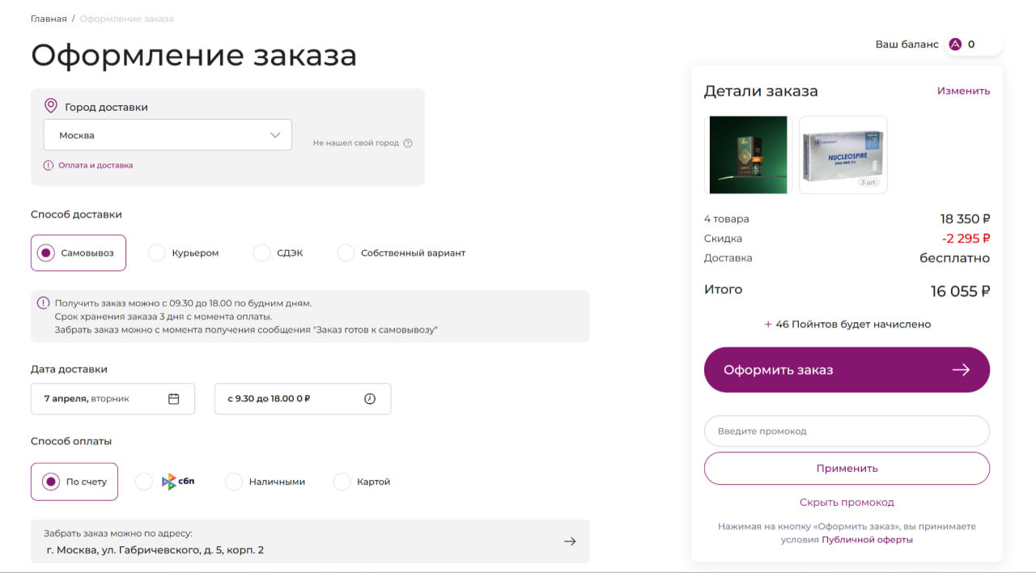
Task: Click the Nucleospire product thumbnail
Action: coord(843,155)
